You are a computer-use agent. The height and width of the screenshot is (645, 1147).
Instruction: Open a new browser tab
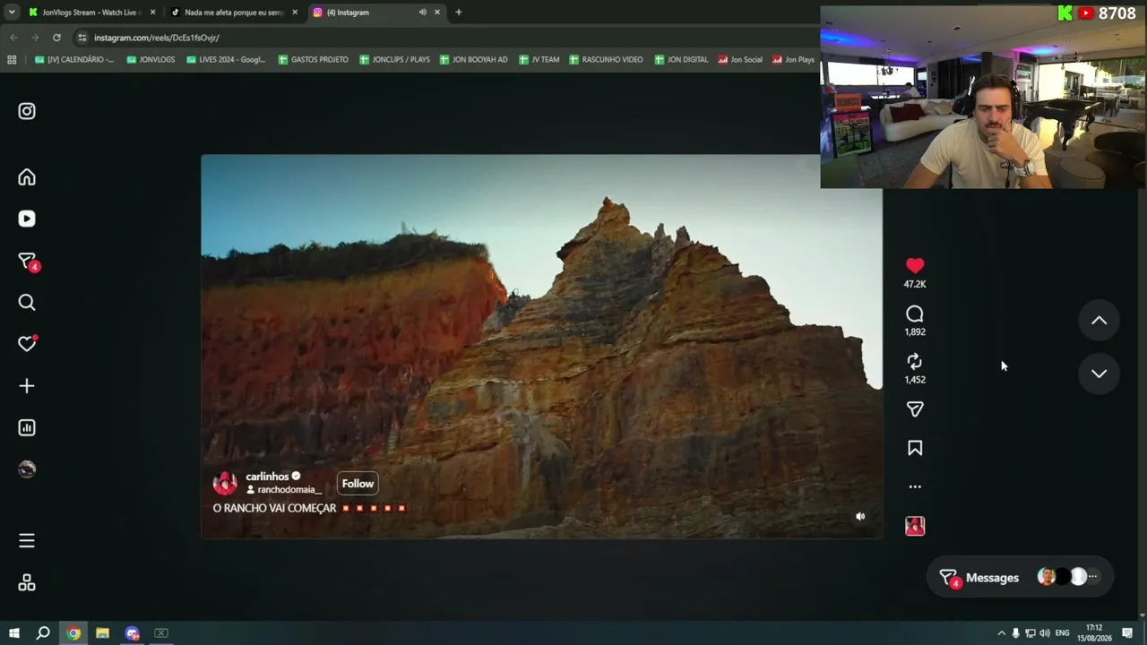458,13
